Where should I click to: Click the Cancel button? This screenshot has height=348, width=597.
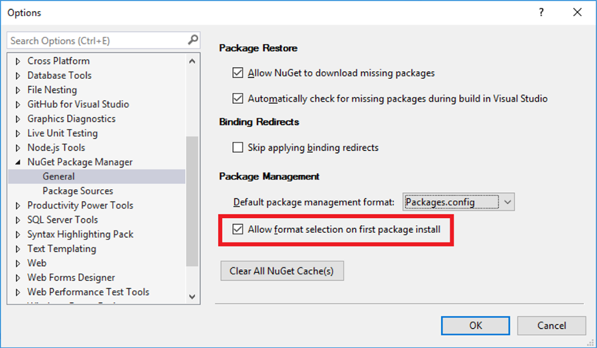click(551, 325)
